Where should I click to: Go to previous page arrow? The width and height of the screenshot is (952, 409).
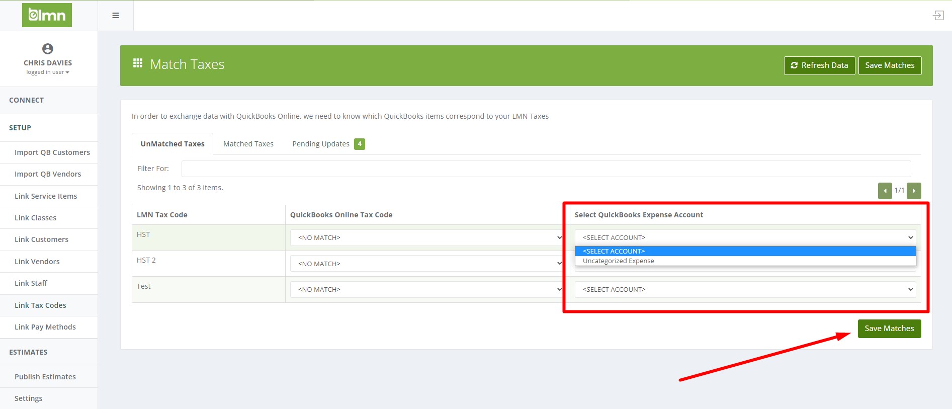point(885,191)
